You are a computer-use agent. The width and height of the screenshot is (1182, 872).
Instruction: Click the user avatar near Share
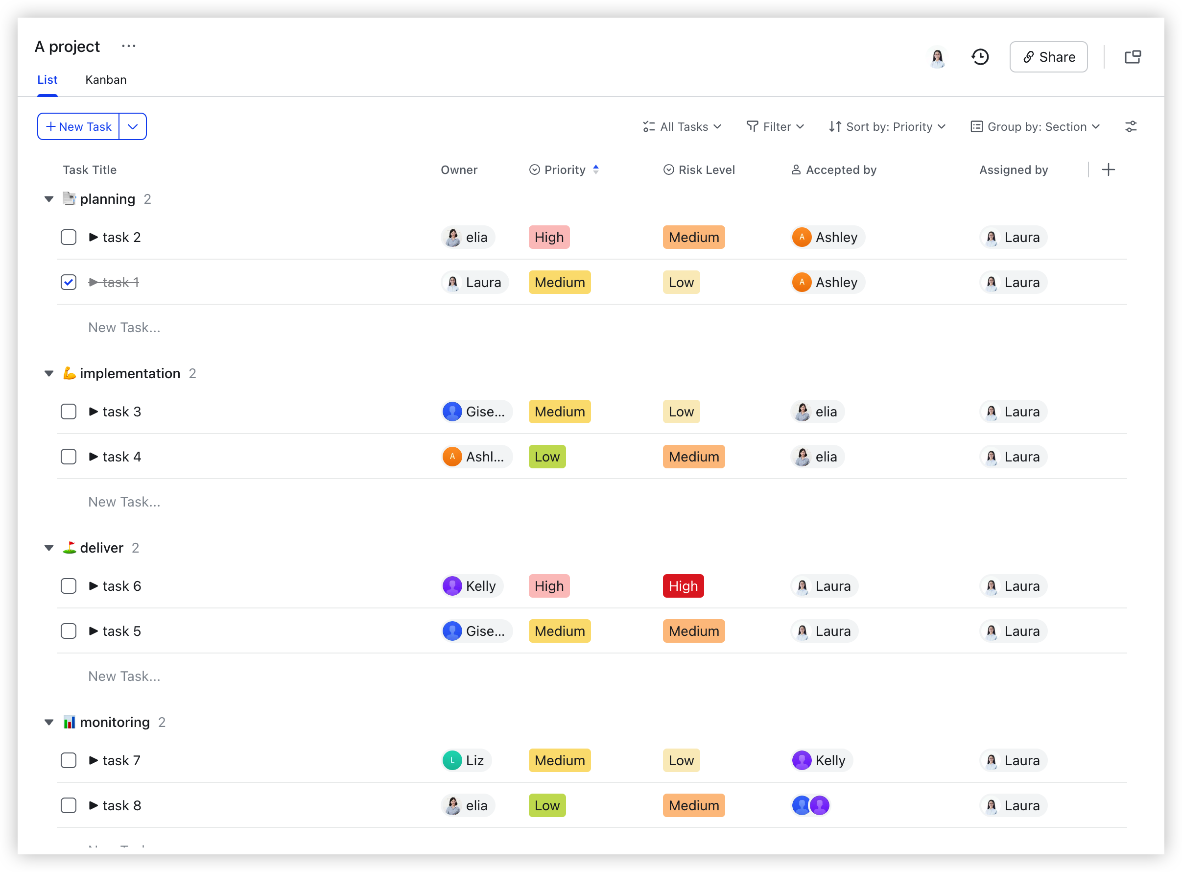(x=937, y=57)
